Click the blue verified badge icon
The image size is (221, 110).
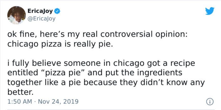pyautogui.click(x=57, y=11)
